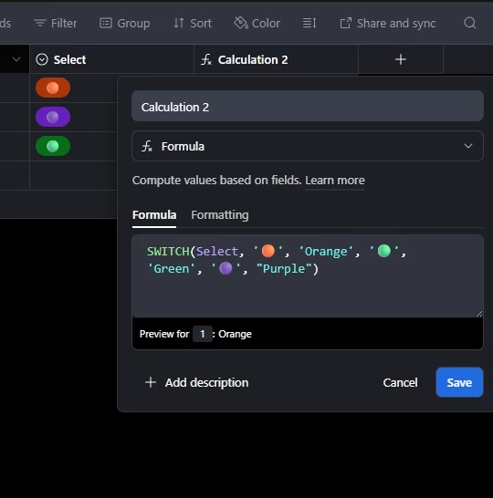The width and height of the screenshot is (493, 498).
Task: Select the Formula tab
Action: pos(154,215)
